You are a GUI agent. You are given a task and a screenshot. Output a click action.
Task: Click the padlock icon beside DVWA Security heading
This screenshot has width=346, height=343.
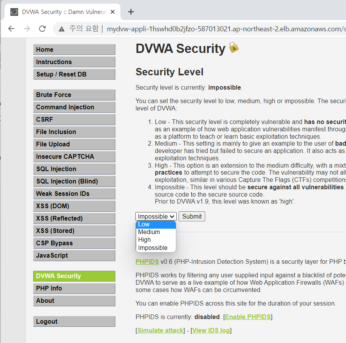[x=234, y=47]
